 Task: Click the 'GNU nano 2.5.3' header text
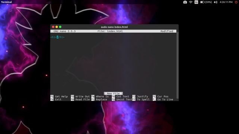click(64, 31)
